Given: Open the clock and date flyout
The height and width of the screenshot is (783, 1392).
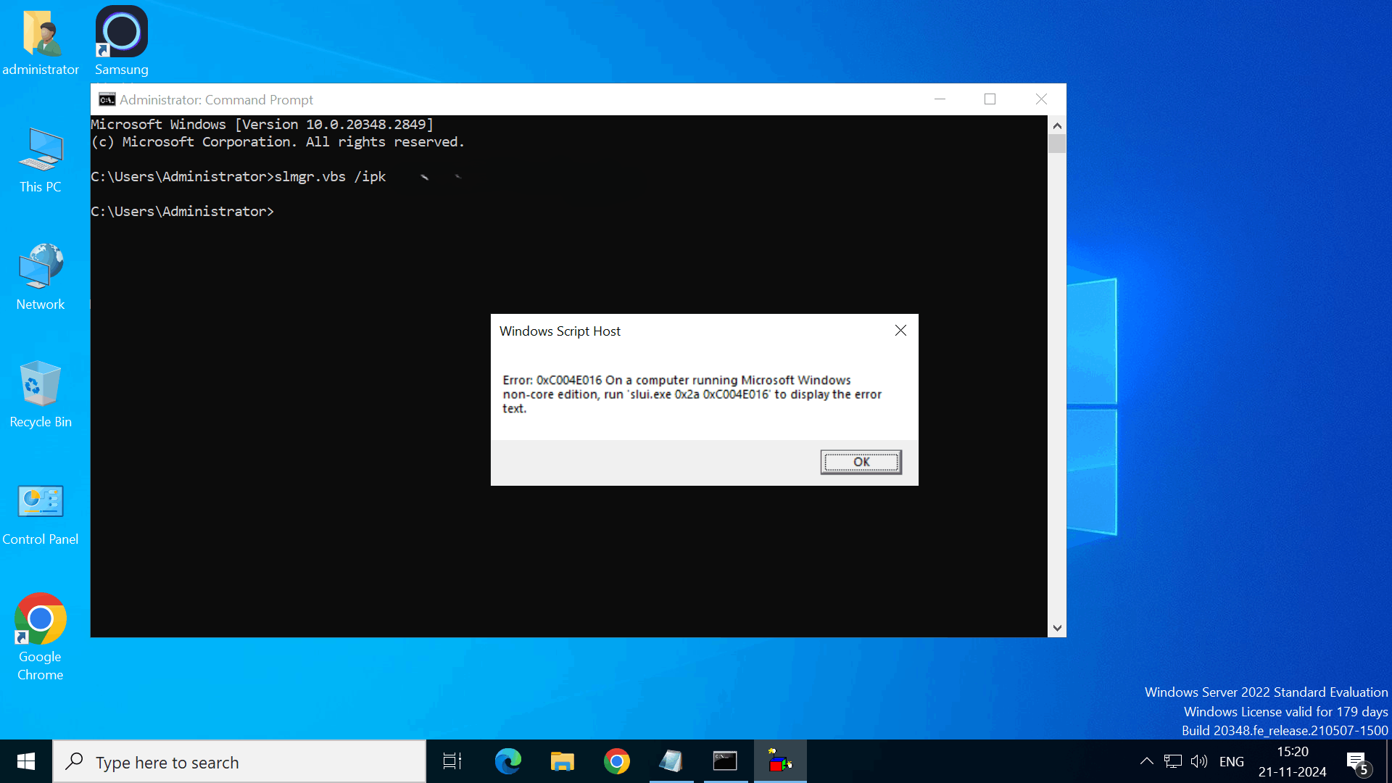Looking at the screenshot, I should pos(1292,761).
